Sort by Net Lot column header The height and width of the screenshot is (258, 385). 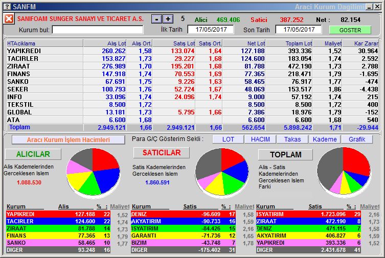tap(244, 43)
